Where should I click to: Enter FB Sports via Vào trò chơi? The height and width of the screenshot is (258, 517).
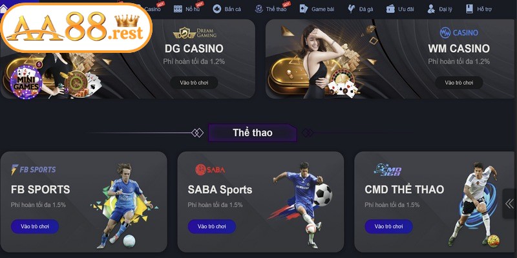pos(35,226)
